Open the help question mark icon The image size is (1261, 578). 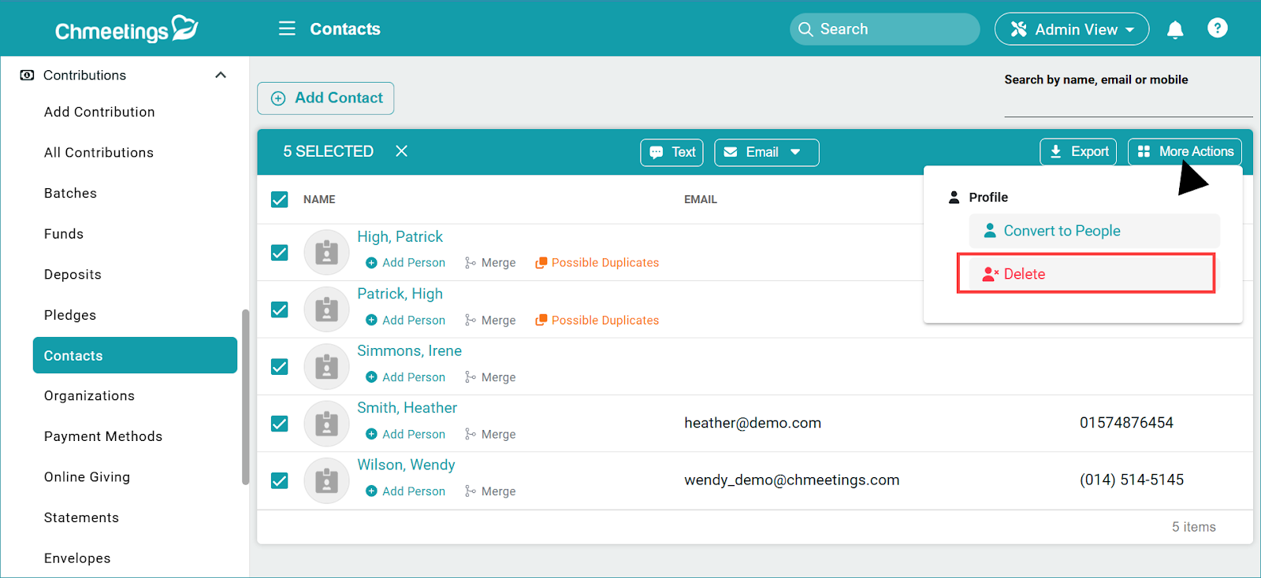pyautogui.click(x=1217, y=29)
